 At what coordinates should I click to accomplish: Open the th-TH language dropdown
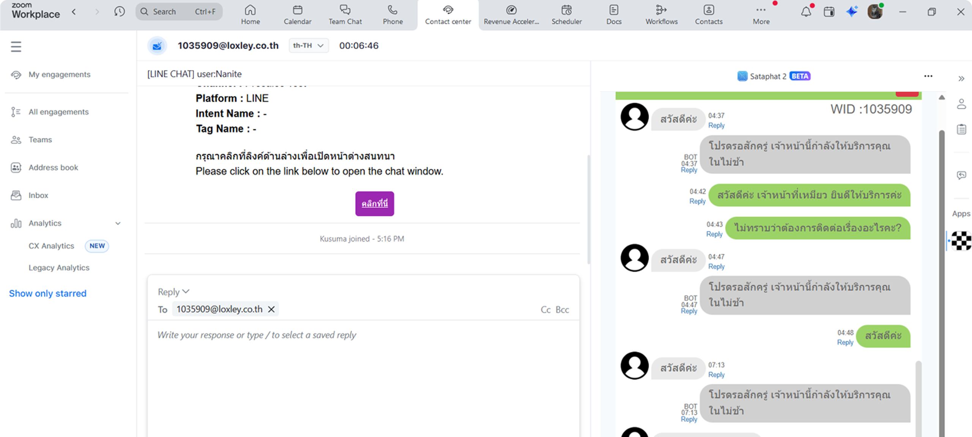(308, 46)
